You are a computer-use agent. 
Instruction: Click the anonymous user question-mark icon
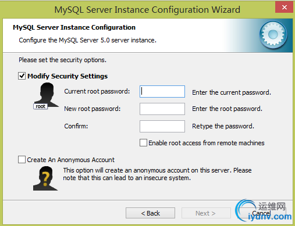45,178
